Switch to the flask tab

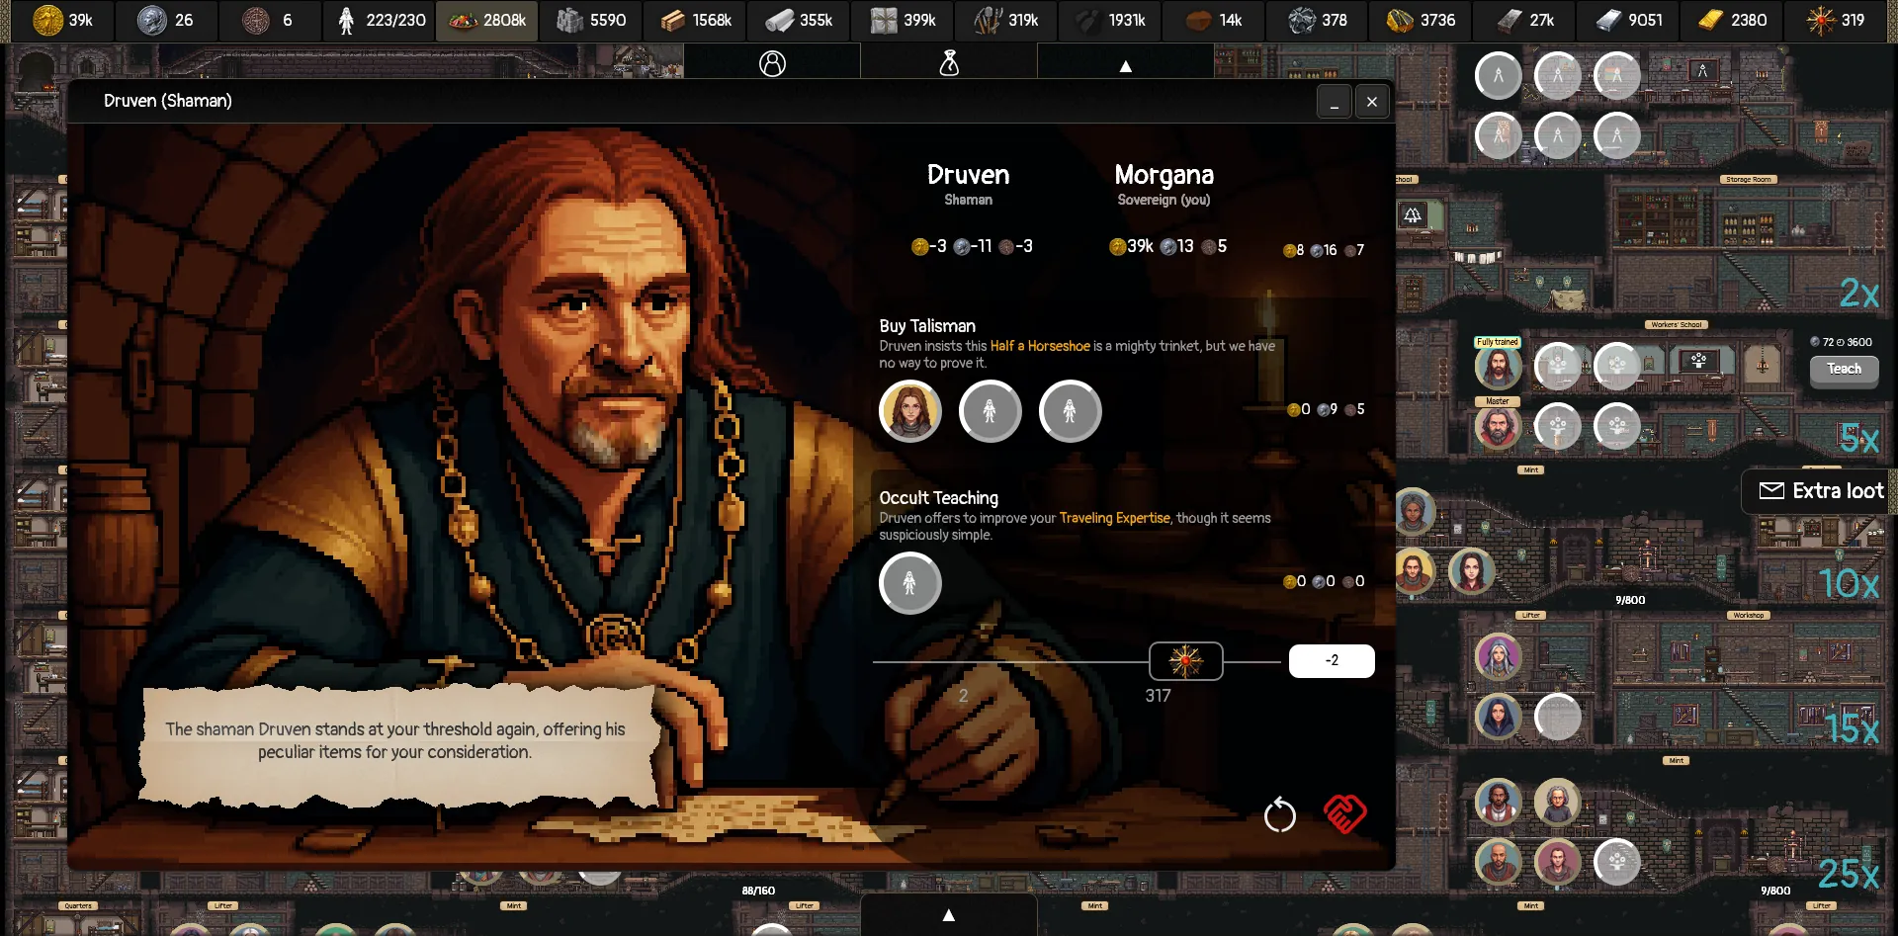pos(949,63)
